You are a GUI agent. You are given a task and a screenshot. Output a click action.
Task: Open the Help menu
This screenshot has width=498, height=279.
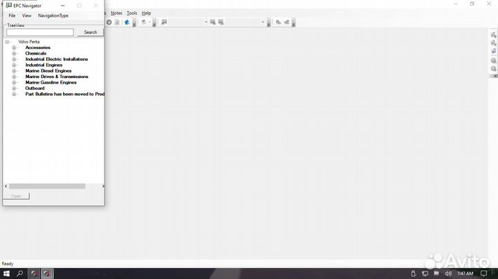147,13
